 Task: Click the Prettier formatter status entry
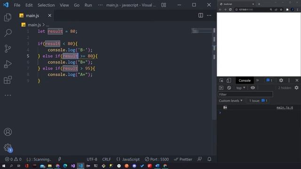183,159
